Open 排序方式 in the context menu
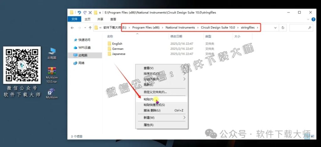321x147 pixels. (162, 73)
